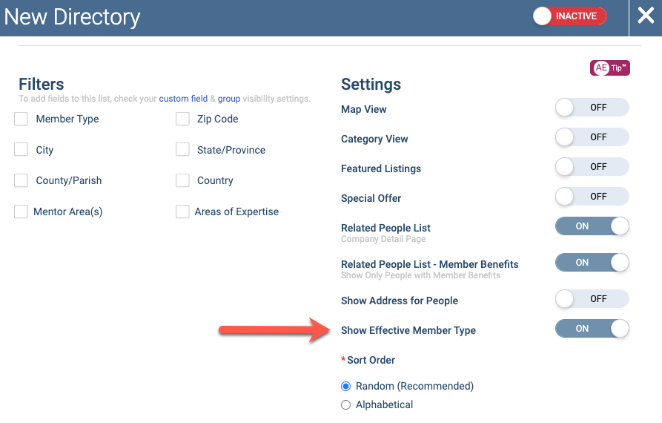Enable Show Address for People
This screenshot has width=662, height=423.
tap(592, 299)
